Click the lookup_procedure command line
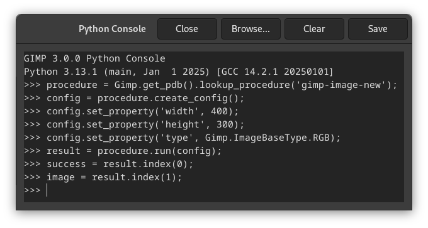428x228 pixels. (x=210, y=85)
